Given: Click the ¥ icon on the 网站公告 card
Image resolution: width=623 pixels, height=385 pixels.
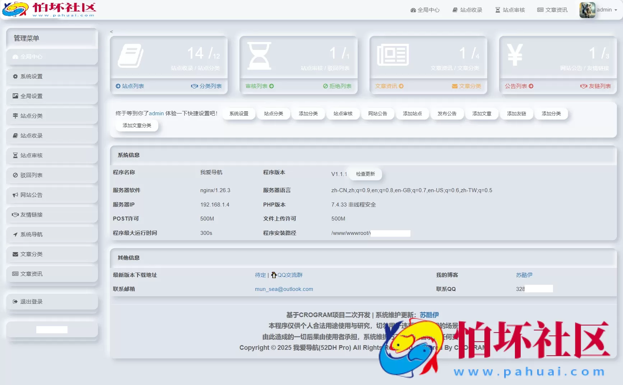Looking at the screenshot, I should click(x=515, y=55).
